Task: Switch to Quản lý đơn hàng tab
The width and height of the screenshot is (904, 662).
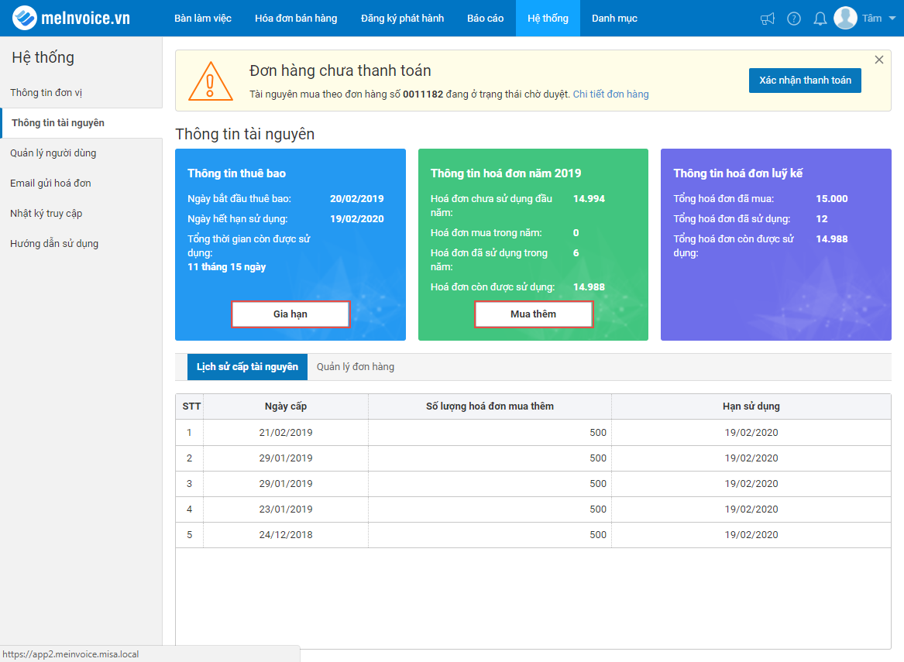Action: pyautogui.click(x=355, y=367)
